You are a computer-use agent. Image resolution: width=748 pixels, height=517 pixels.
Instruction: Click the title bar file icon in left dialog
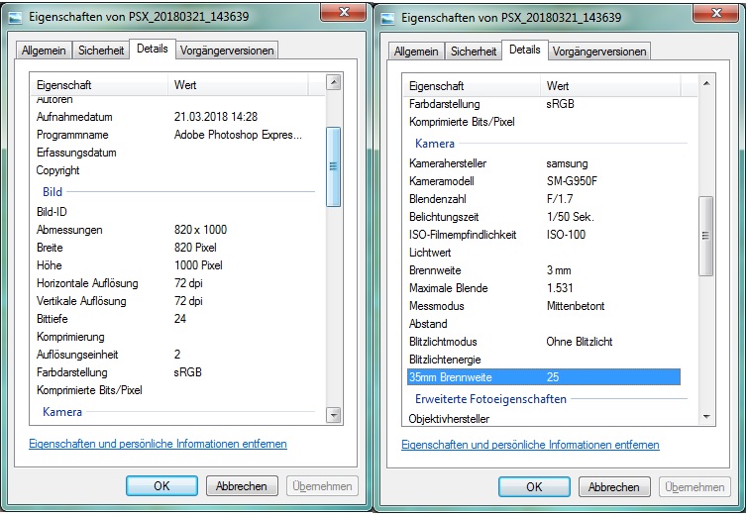point(14,17)
